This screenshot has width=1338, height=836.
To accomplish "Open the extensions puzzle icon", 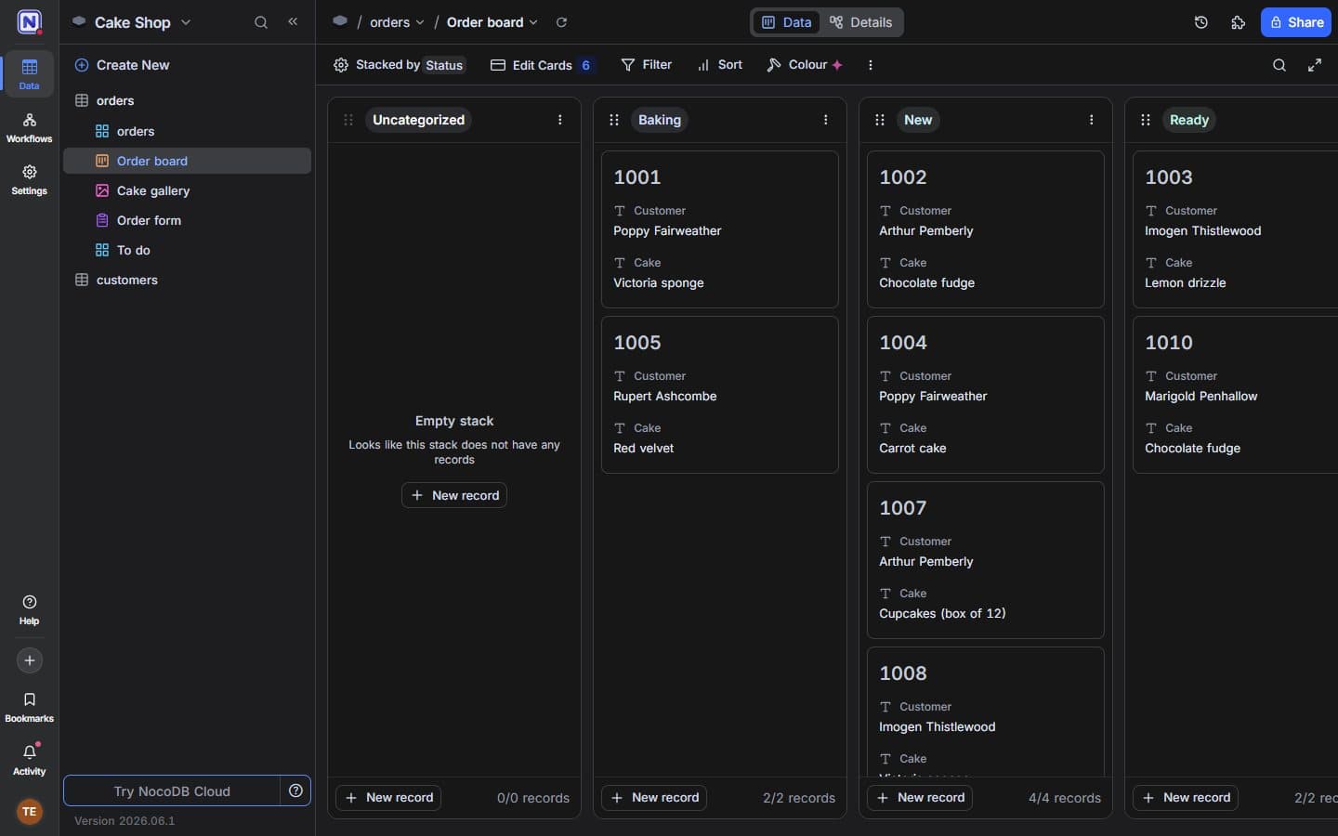I will point(1238,22).
